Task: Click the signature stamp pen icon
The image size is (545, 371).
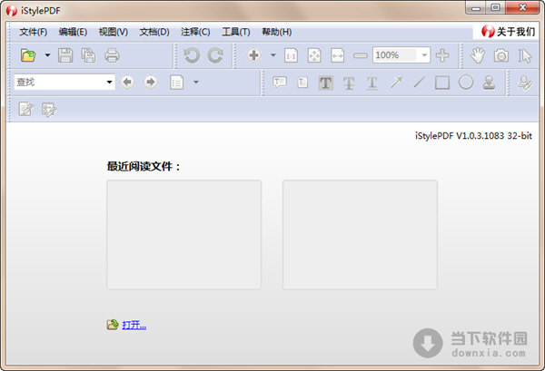Action: 524,83
